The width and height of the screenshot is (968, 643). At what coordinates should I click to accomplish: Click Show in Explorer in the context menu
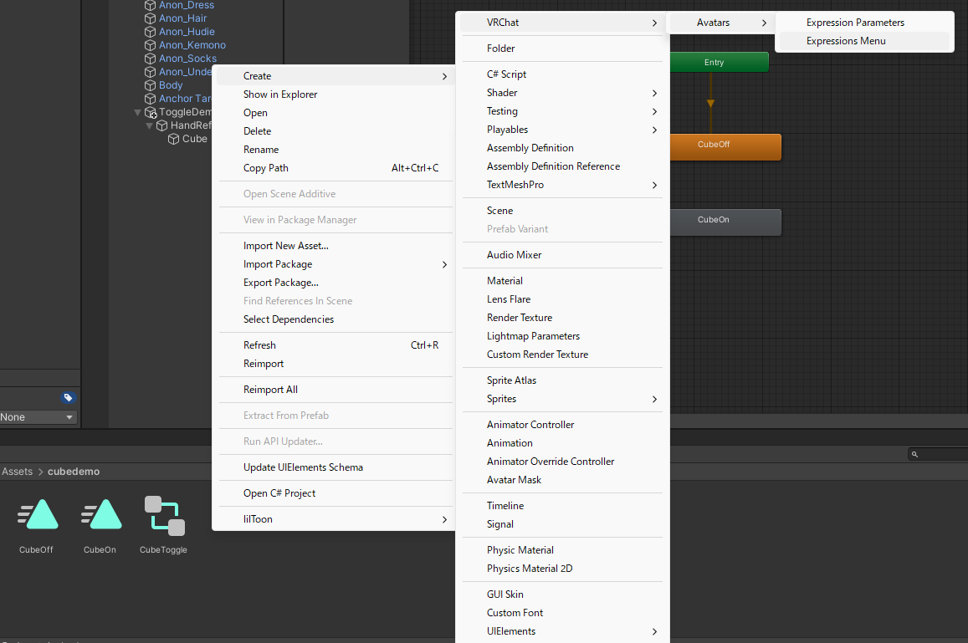coord(335,94)
